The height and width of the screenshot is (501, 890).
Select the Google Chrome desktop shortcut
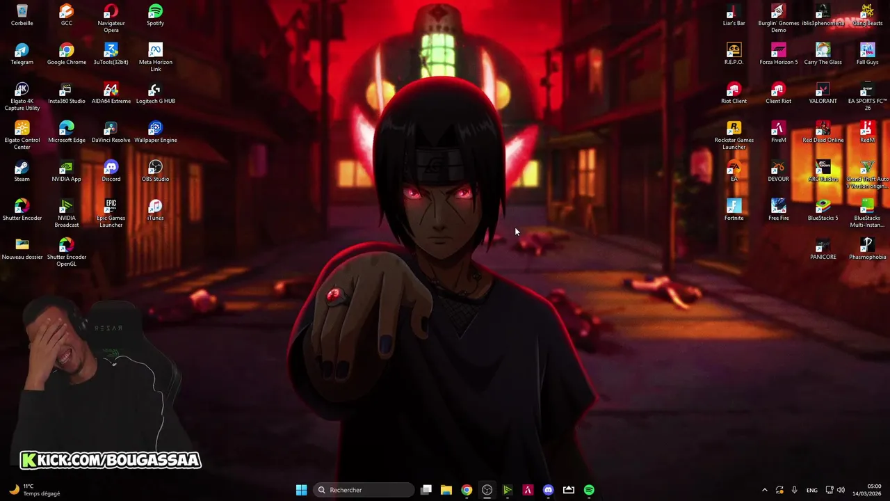[x=67, y=54]
